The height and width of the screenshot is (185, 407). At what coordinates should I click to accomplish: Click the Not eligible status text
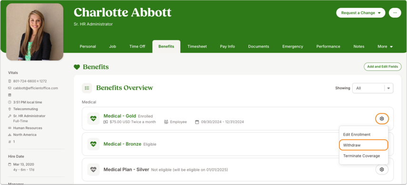[189, 170]
